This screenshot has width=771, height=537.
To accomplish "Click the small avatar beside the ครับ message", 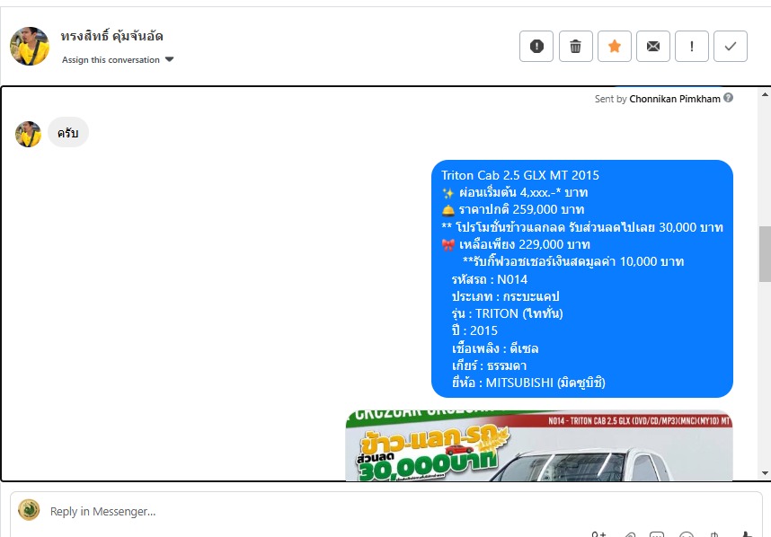I will coord(29,134).
